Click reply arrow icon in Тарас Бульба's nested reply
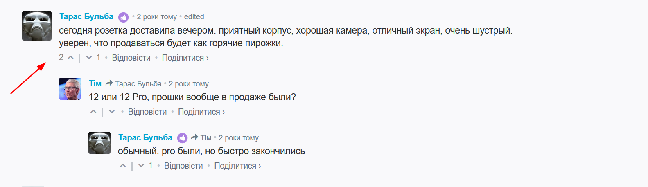Screen dimensions: 648x187 [x=194, y=137]
